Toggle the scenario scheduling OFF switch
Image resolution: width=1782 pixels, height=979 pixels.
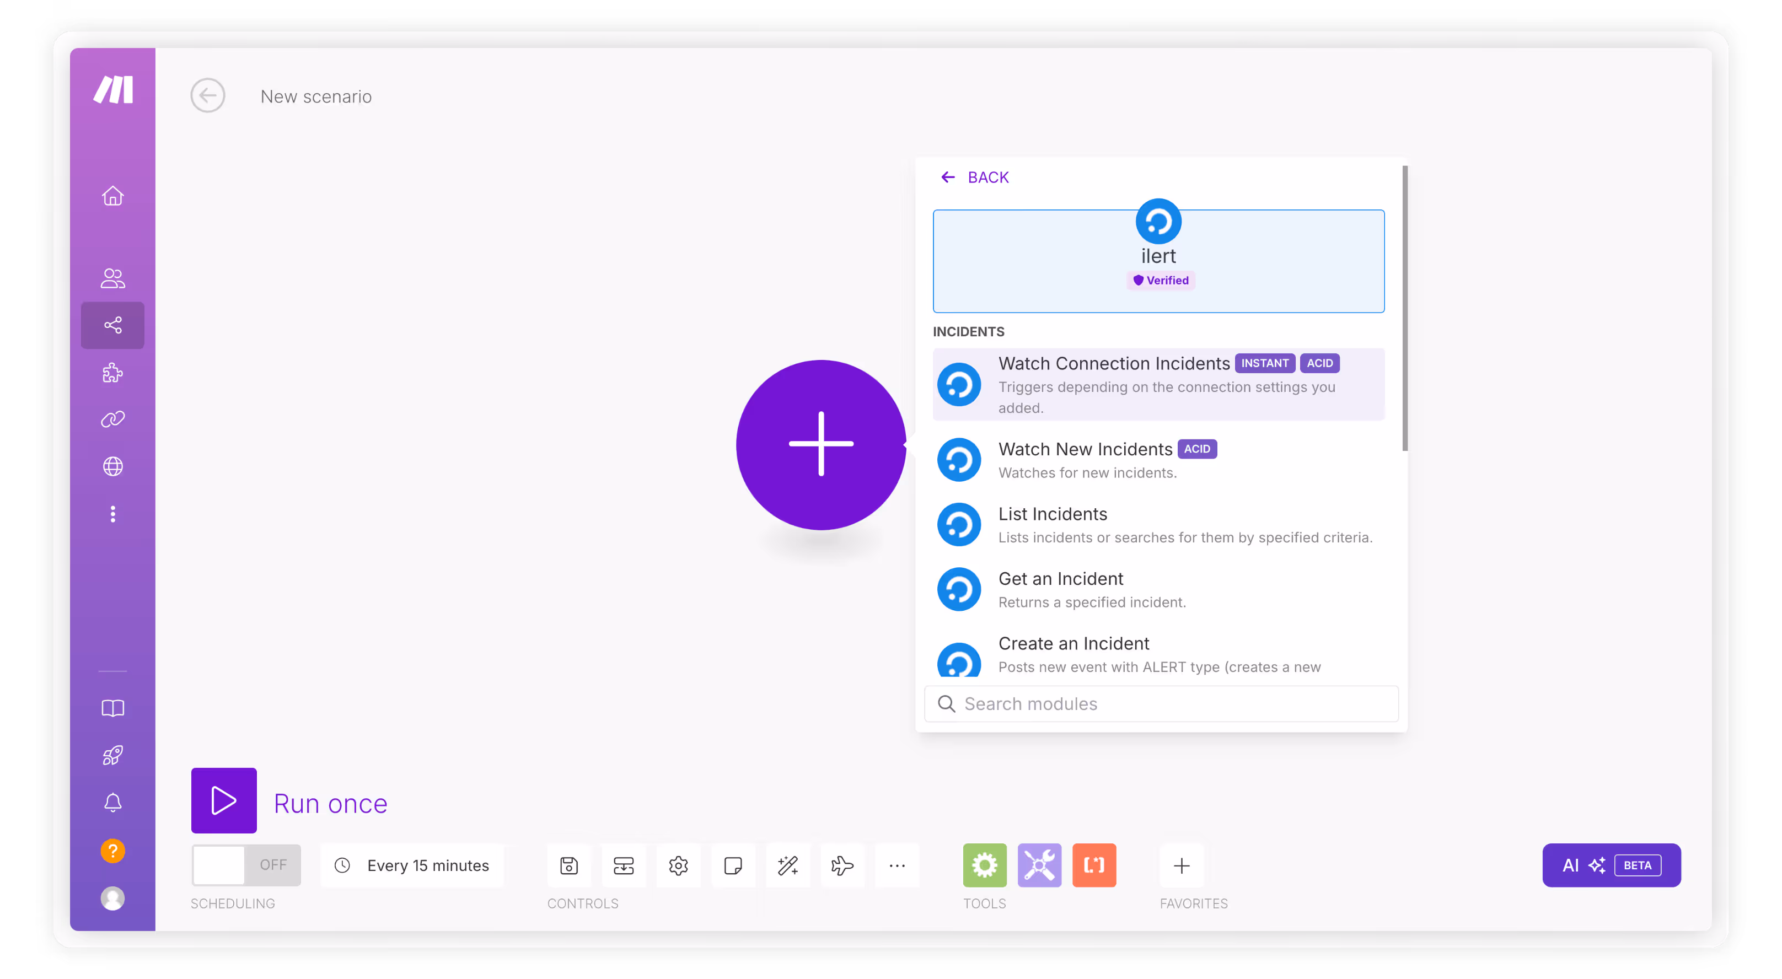pyautogui.click(x=246, y=865)
